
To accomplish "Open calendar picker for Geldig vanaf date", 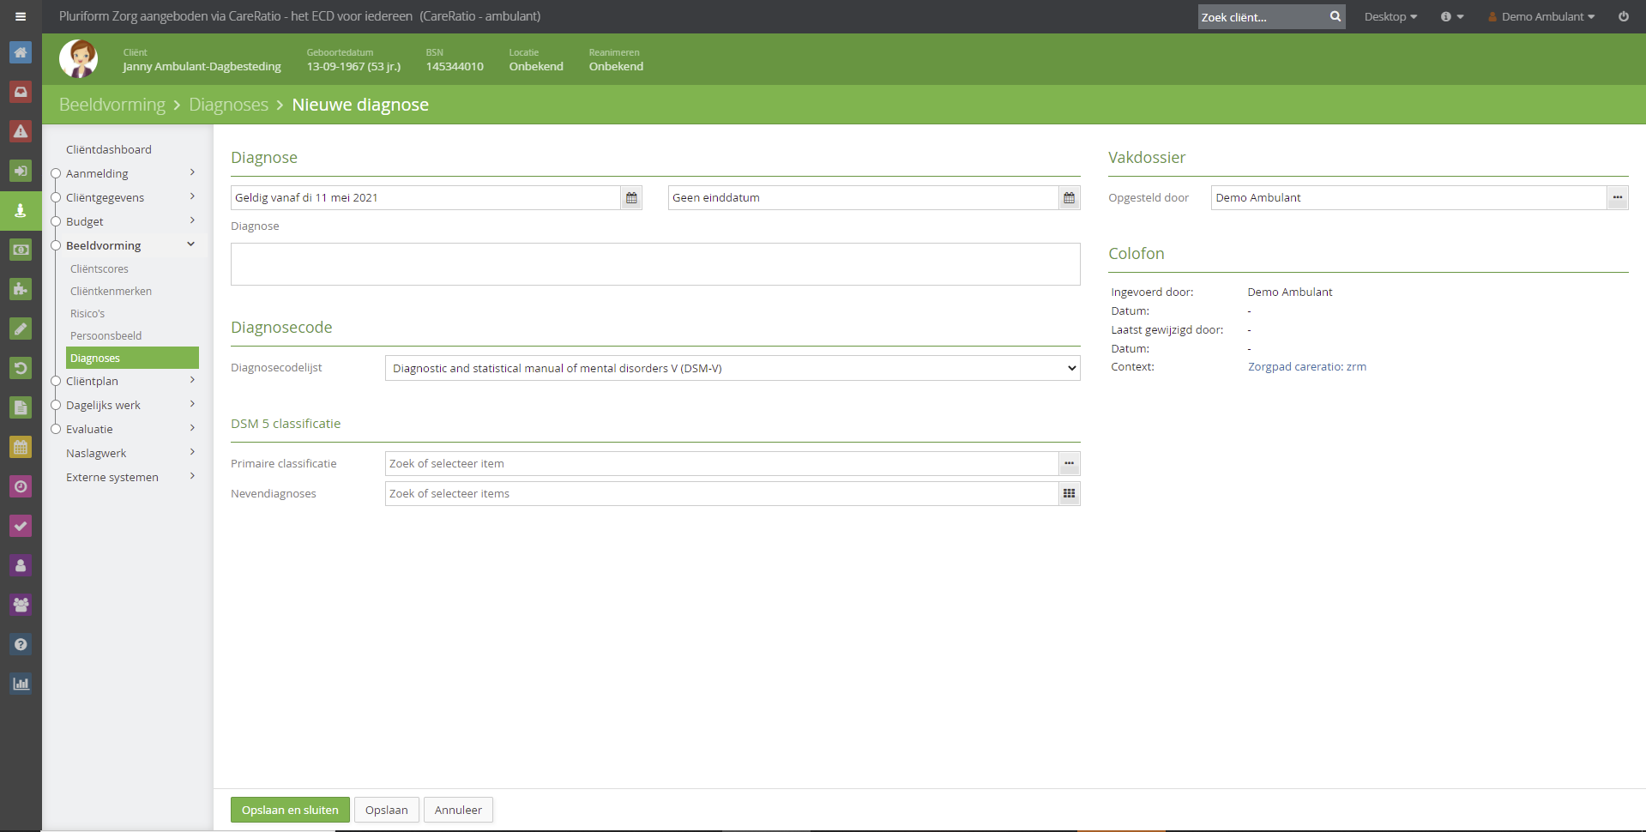I will point(631,198).
